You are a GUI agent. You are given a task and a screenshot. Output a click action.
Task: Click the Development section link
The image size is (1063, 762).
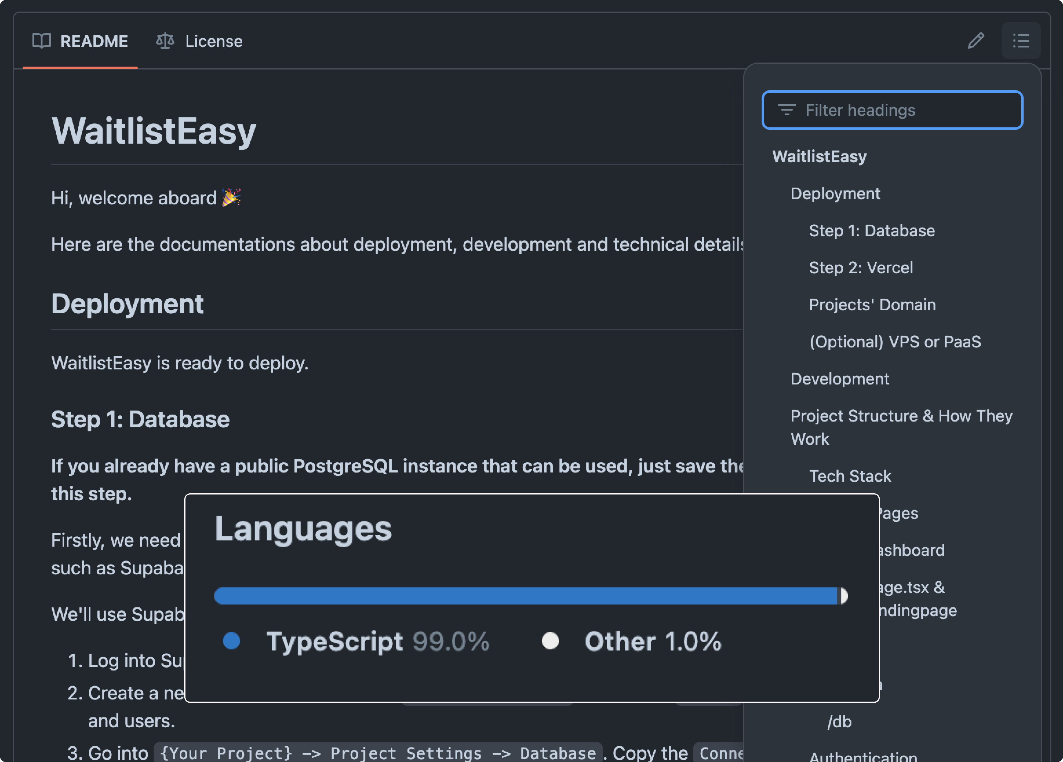click(839, 378)
